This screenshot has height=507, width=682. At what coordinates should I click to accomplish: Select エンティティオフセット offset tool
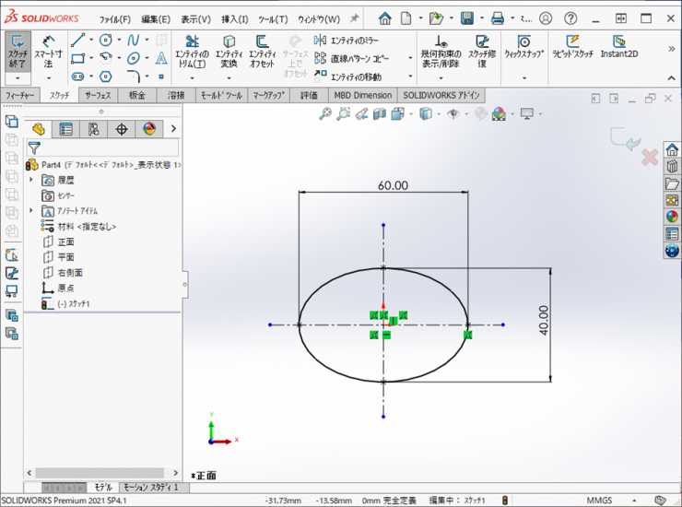(263, 53)
